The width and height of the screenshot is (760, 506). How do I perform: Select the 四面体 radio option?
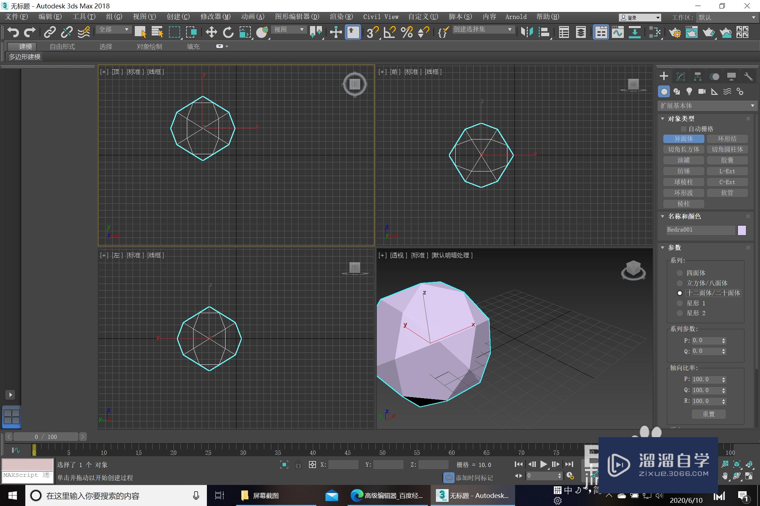pos(680,273)
